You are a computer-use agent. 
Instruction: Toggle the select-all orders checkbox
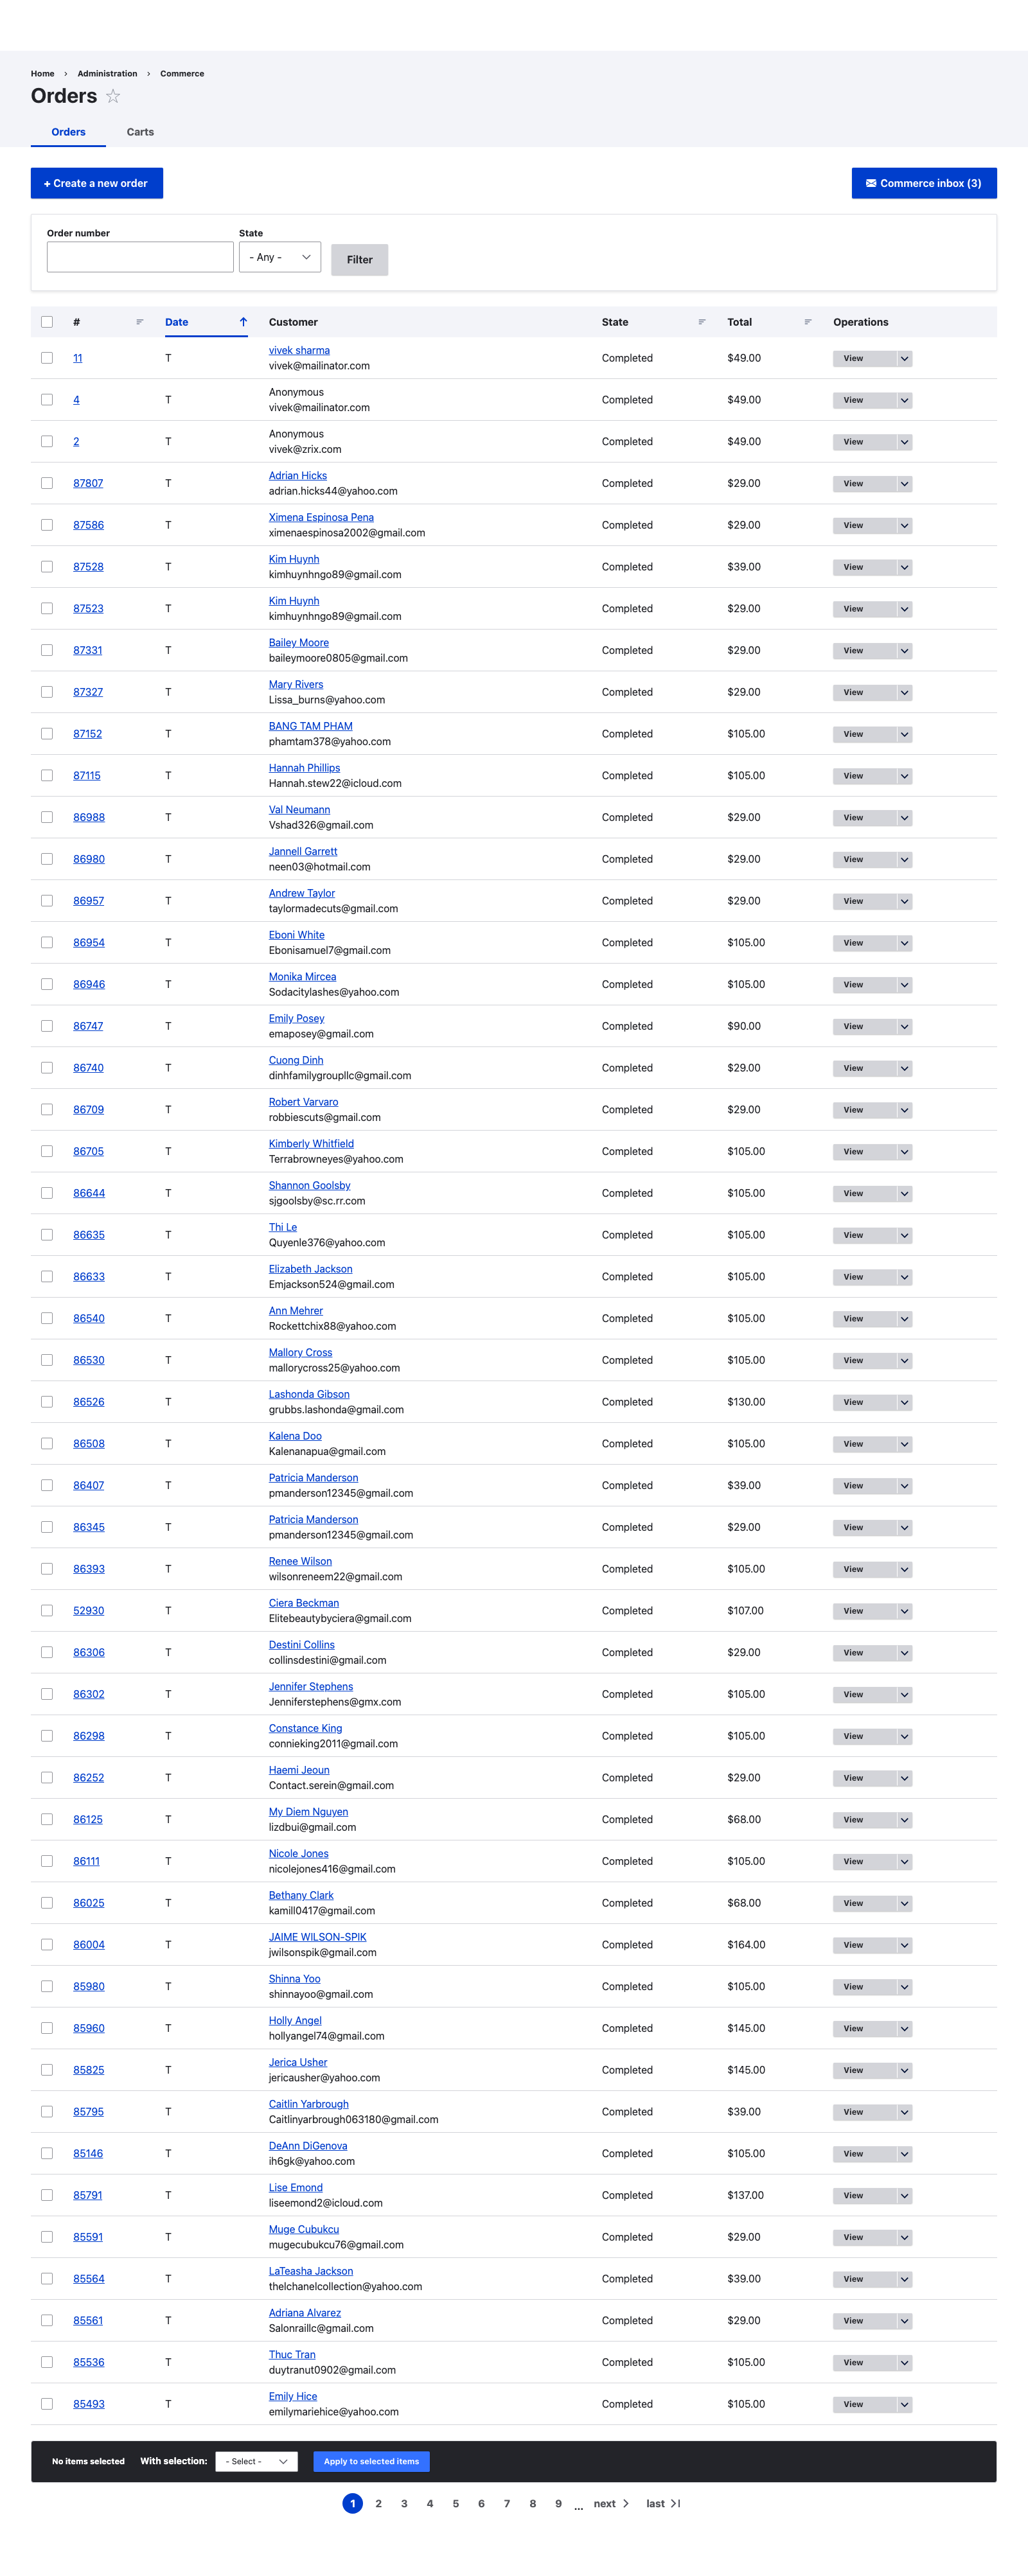47,322
